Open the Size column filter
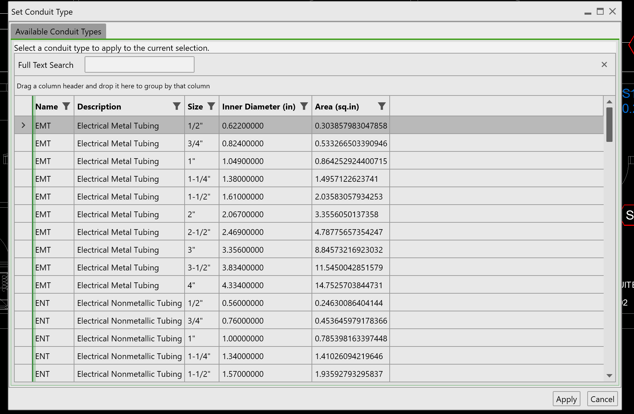The height and width of the screenshot is (414, 634). coord(212,106)
